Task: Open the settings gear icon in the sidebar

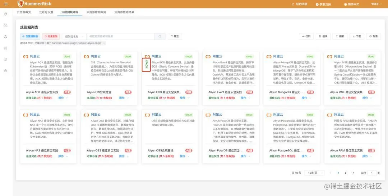Action: (6, 71)
